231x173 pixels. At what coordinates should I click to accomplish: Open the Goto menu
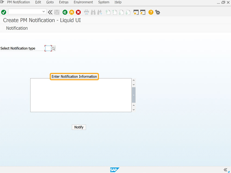click(x=50, y=2)
